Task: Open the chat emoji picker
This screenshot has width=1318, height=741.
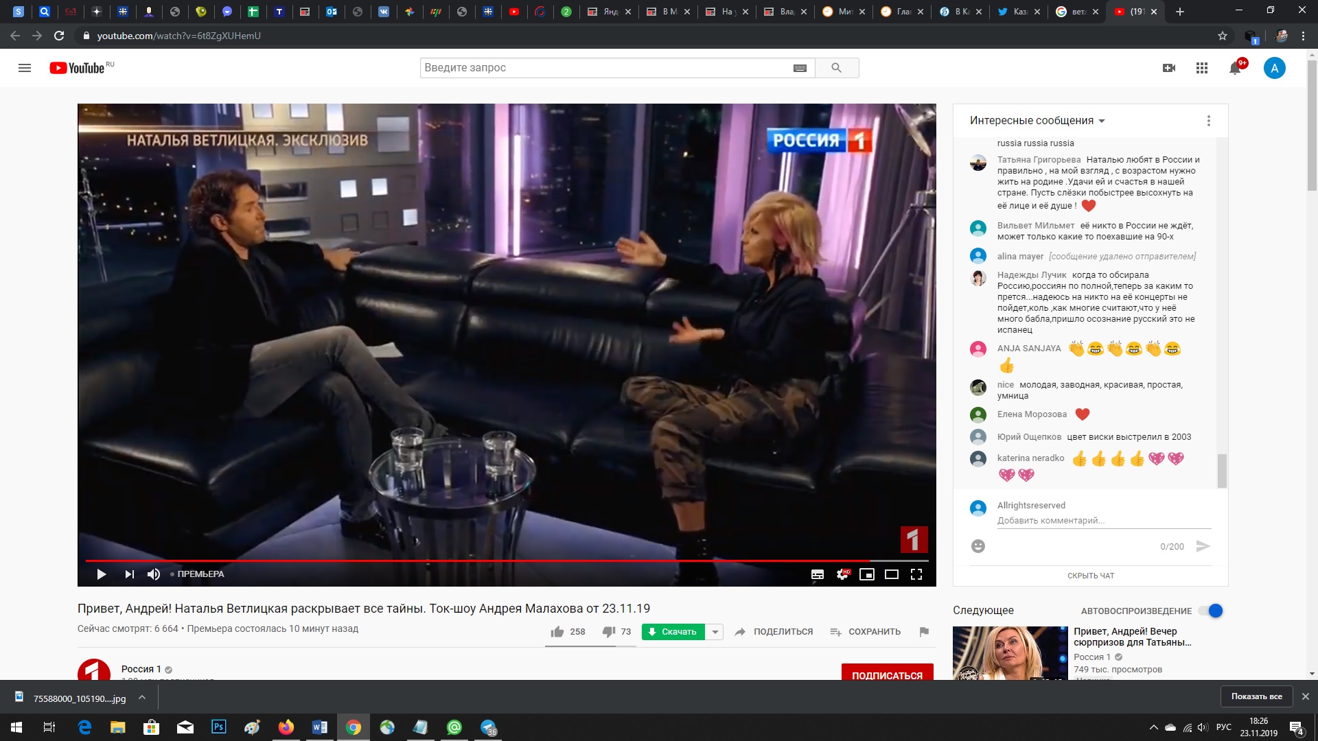Action: [x=978, y=546]
